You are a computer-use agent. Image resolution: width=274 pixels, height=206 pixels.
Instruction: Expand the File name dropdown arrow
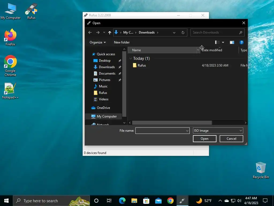tap(187, 131)
